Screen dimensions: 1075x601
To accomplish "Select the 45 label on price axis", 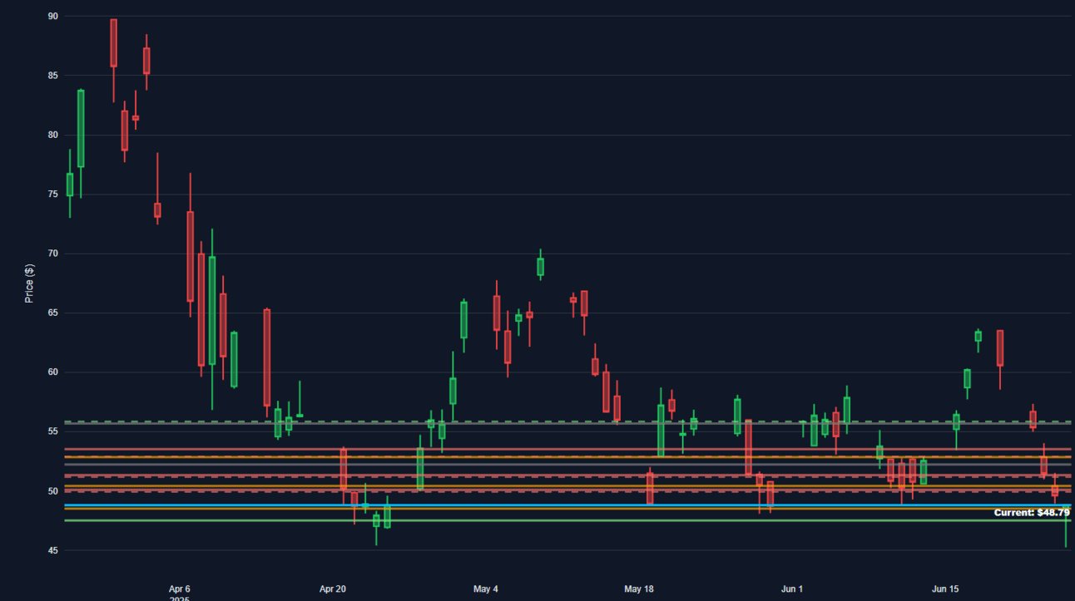I will pos(53,550).
